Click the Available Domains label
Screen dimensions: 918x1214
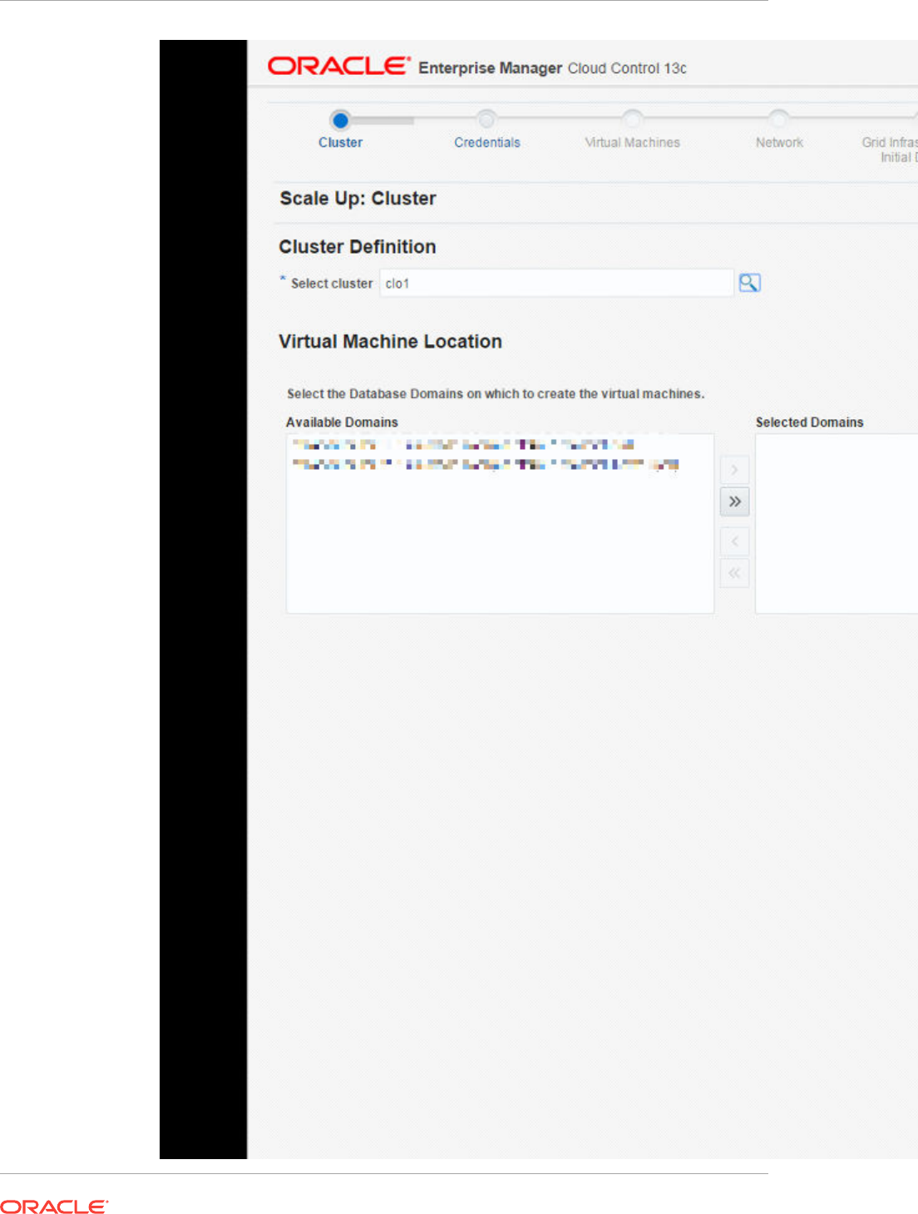(342, 422)
